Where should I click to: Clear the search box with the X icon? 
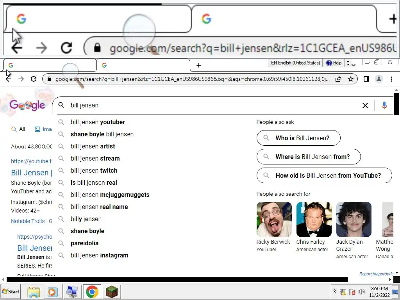click(365, 105)
